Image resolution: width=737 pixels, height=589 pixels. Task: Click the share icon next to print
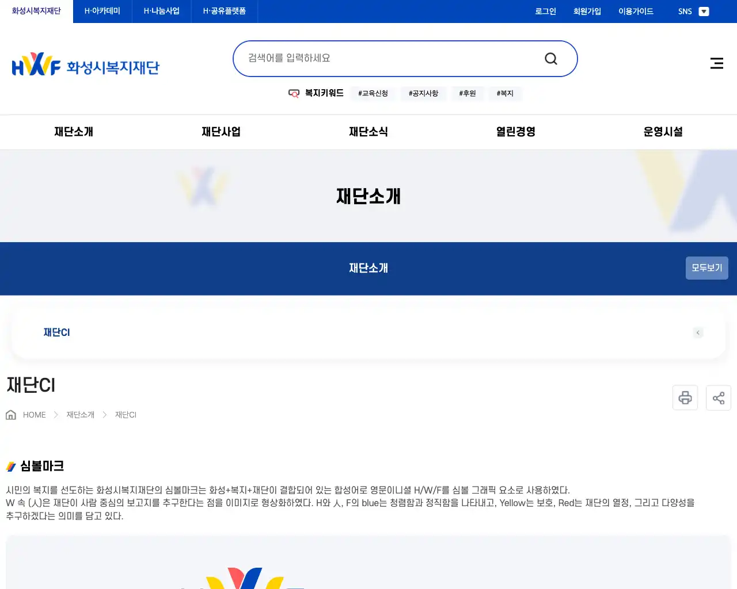718,397
